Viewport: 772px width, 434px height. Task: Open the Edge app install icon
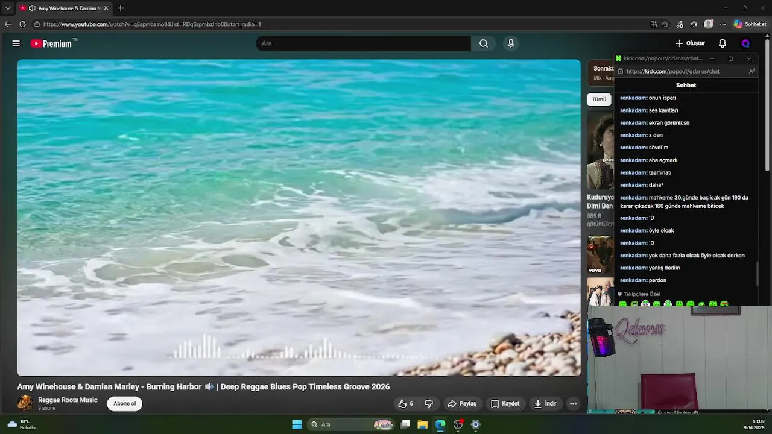(654, 24)
